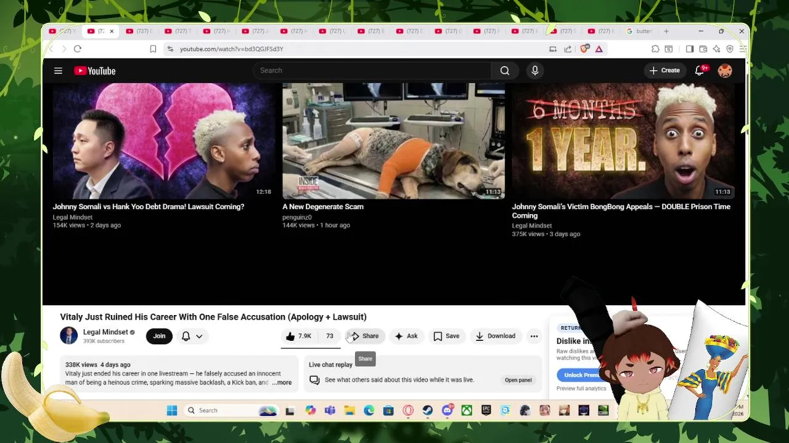Screen dimensions: 789x443
Task: Open the YouTube notifications bell
Action: click(700, 71)
